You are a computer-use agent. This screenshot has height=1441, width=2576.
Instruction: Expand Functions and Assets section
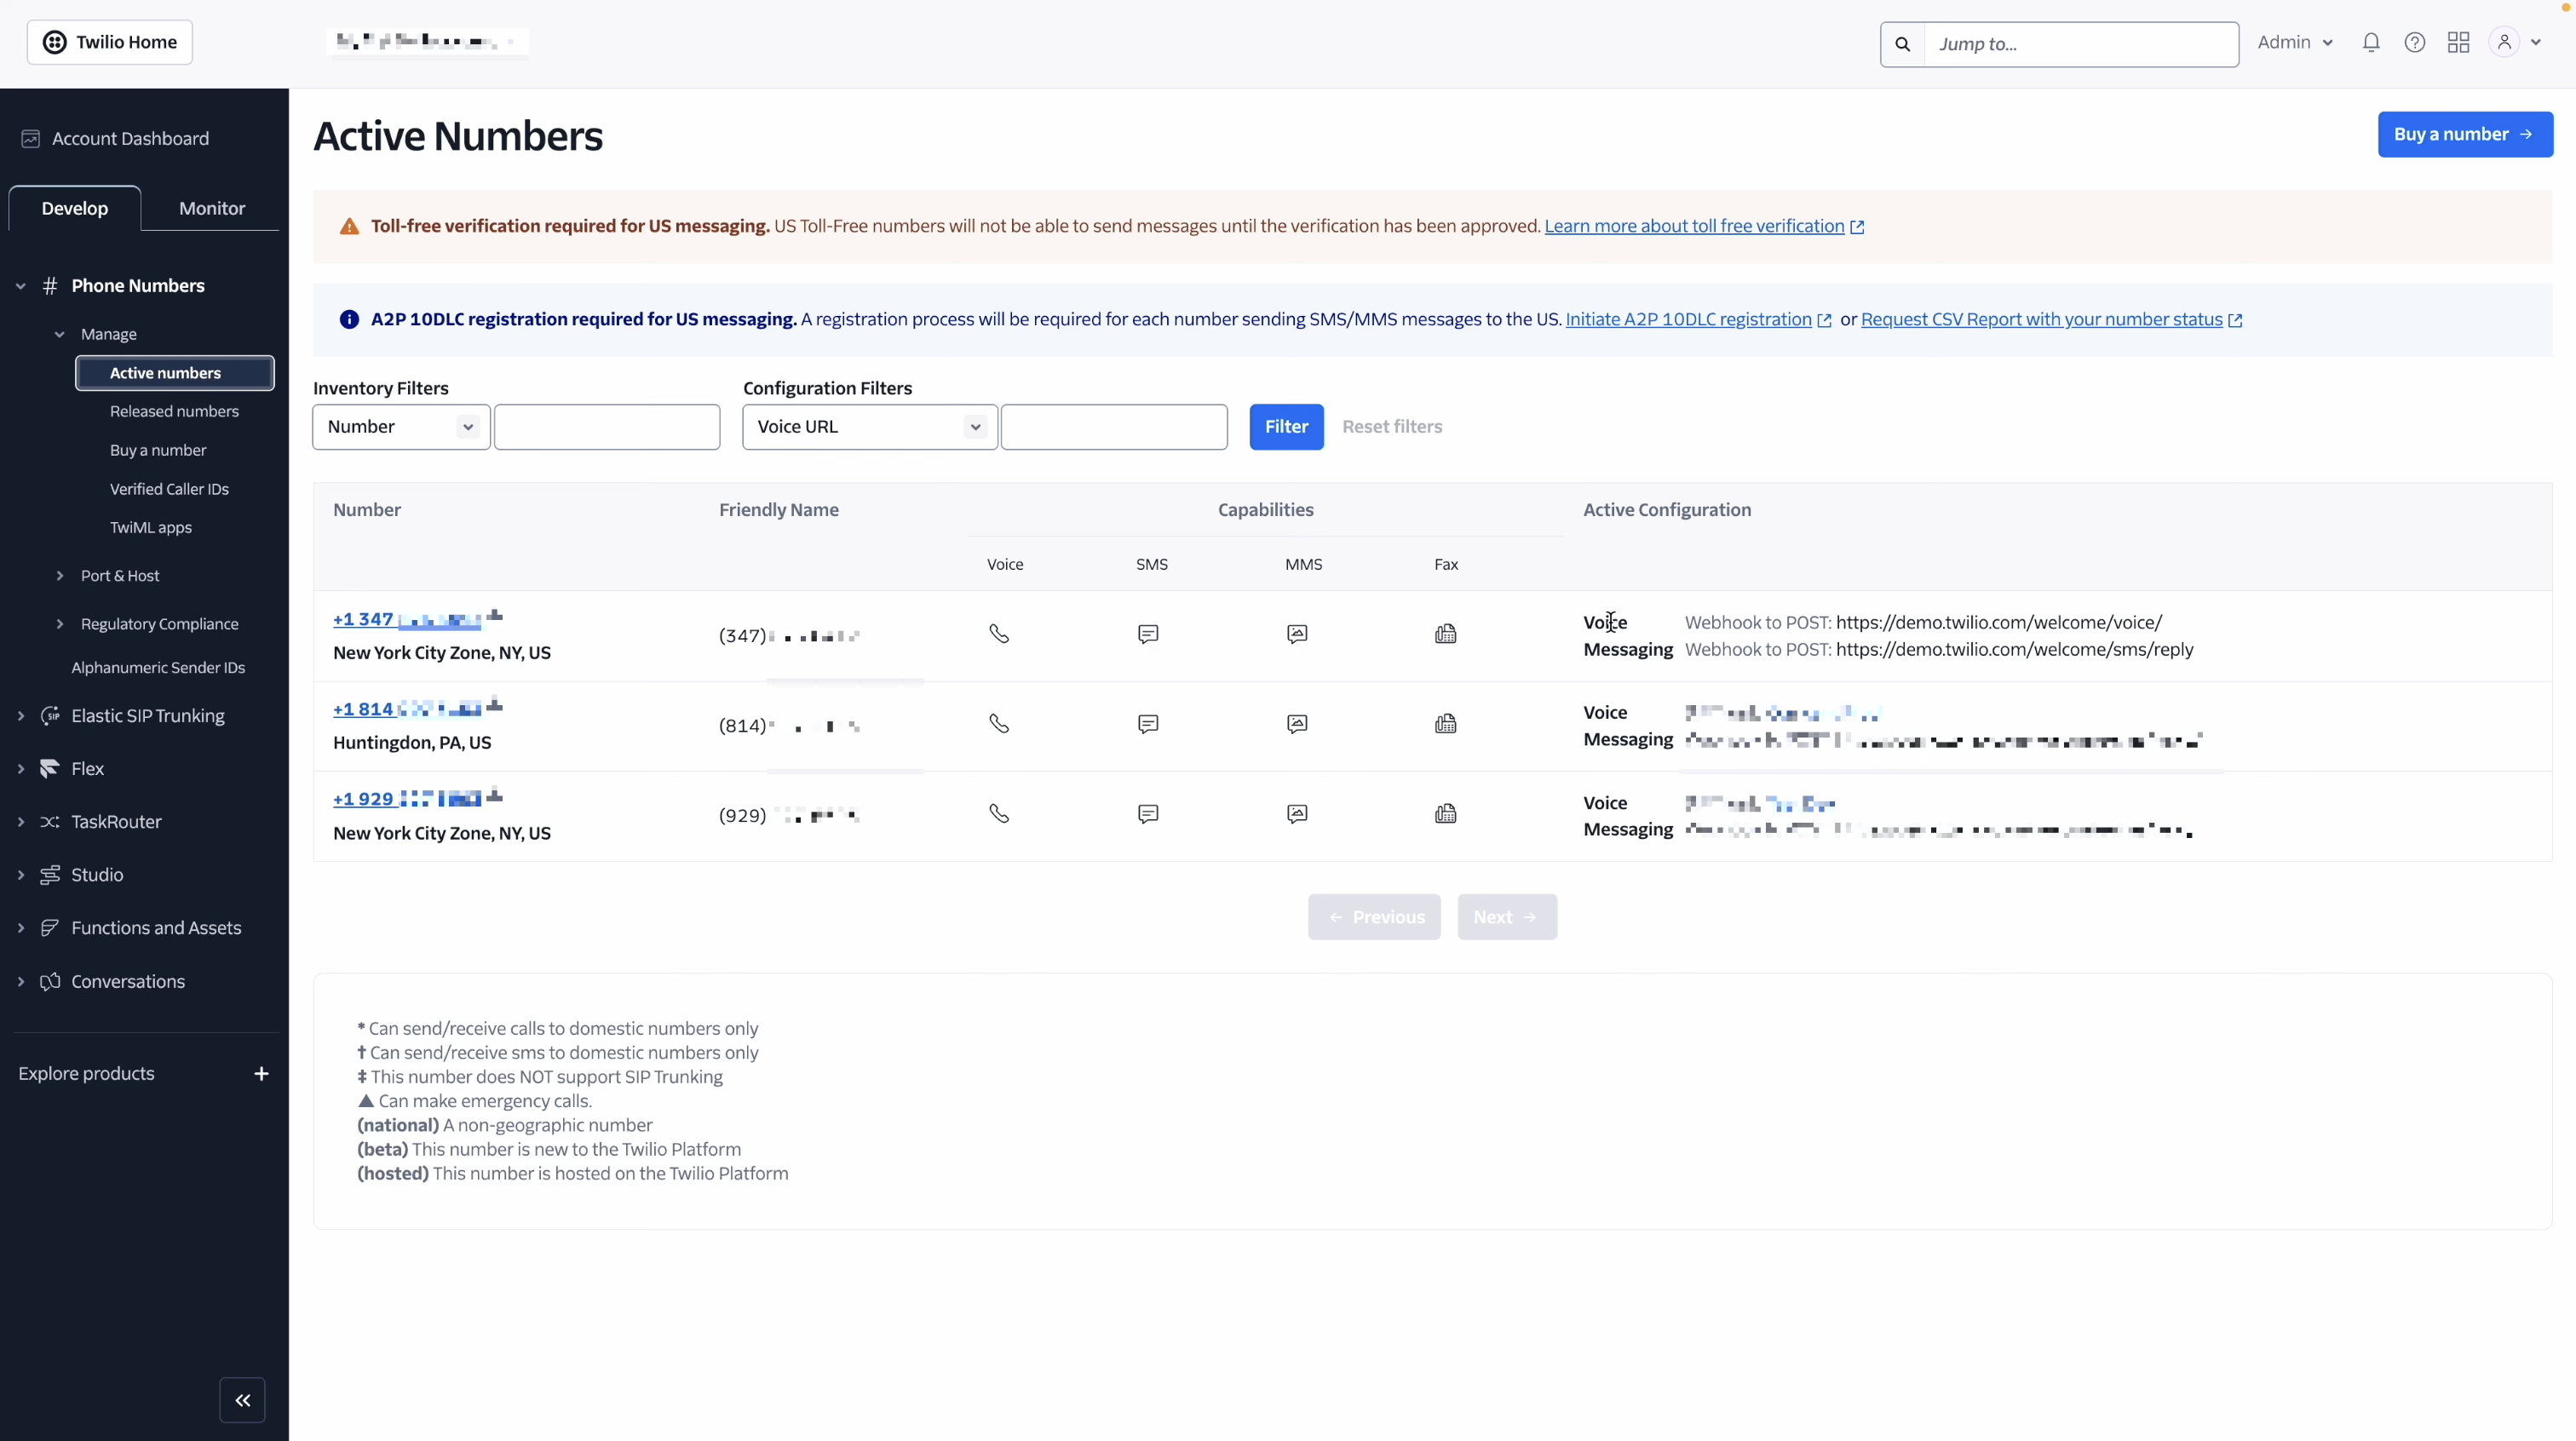(21, 928)
